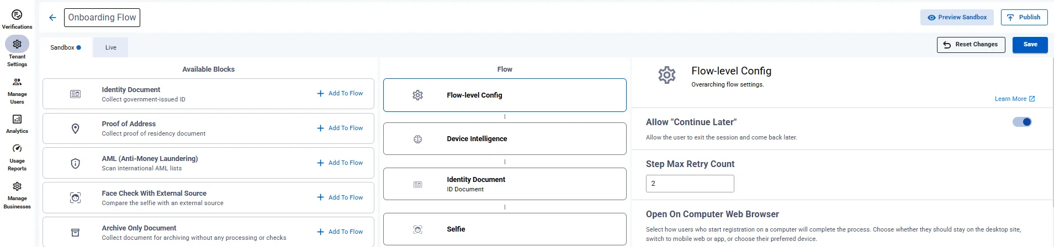This screenshot has height=247, width=1054.
Task: Open Manage Businesses
Action: (x=17, y=195)
